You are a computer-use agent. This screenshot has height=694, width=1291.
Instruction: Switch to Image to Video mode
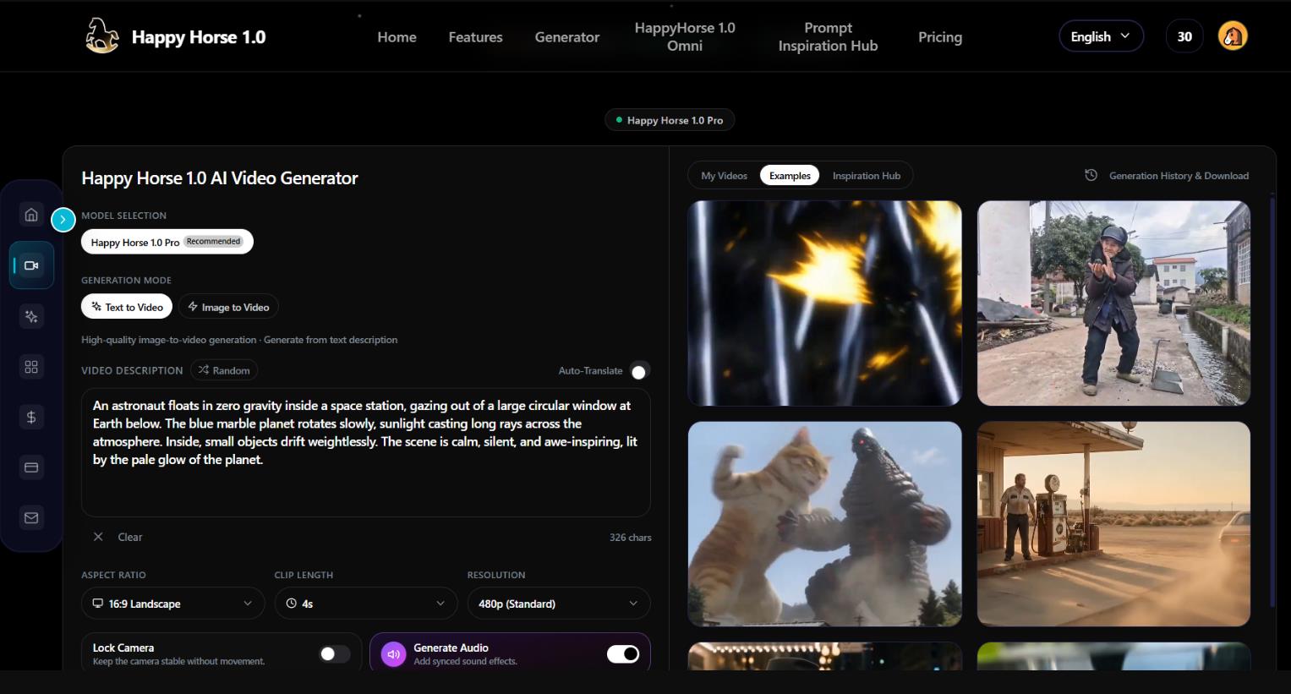pos(228,307)
